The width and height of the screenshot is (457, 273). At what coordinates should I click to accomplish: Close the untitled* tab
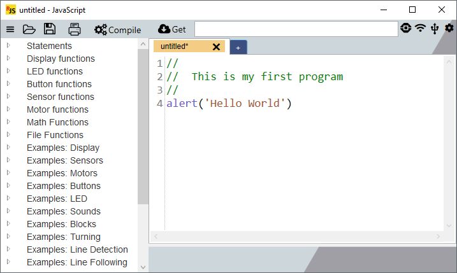point(216,47)
